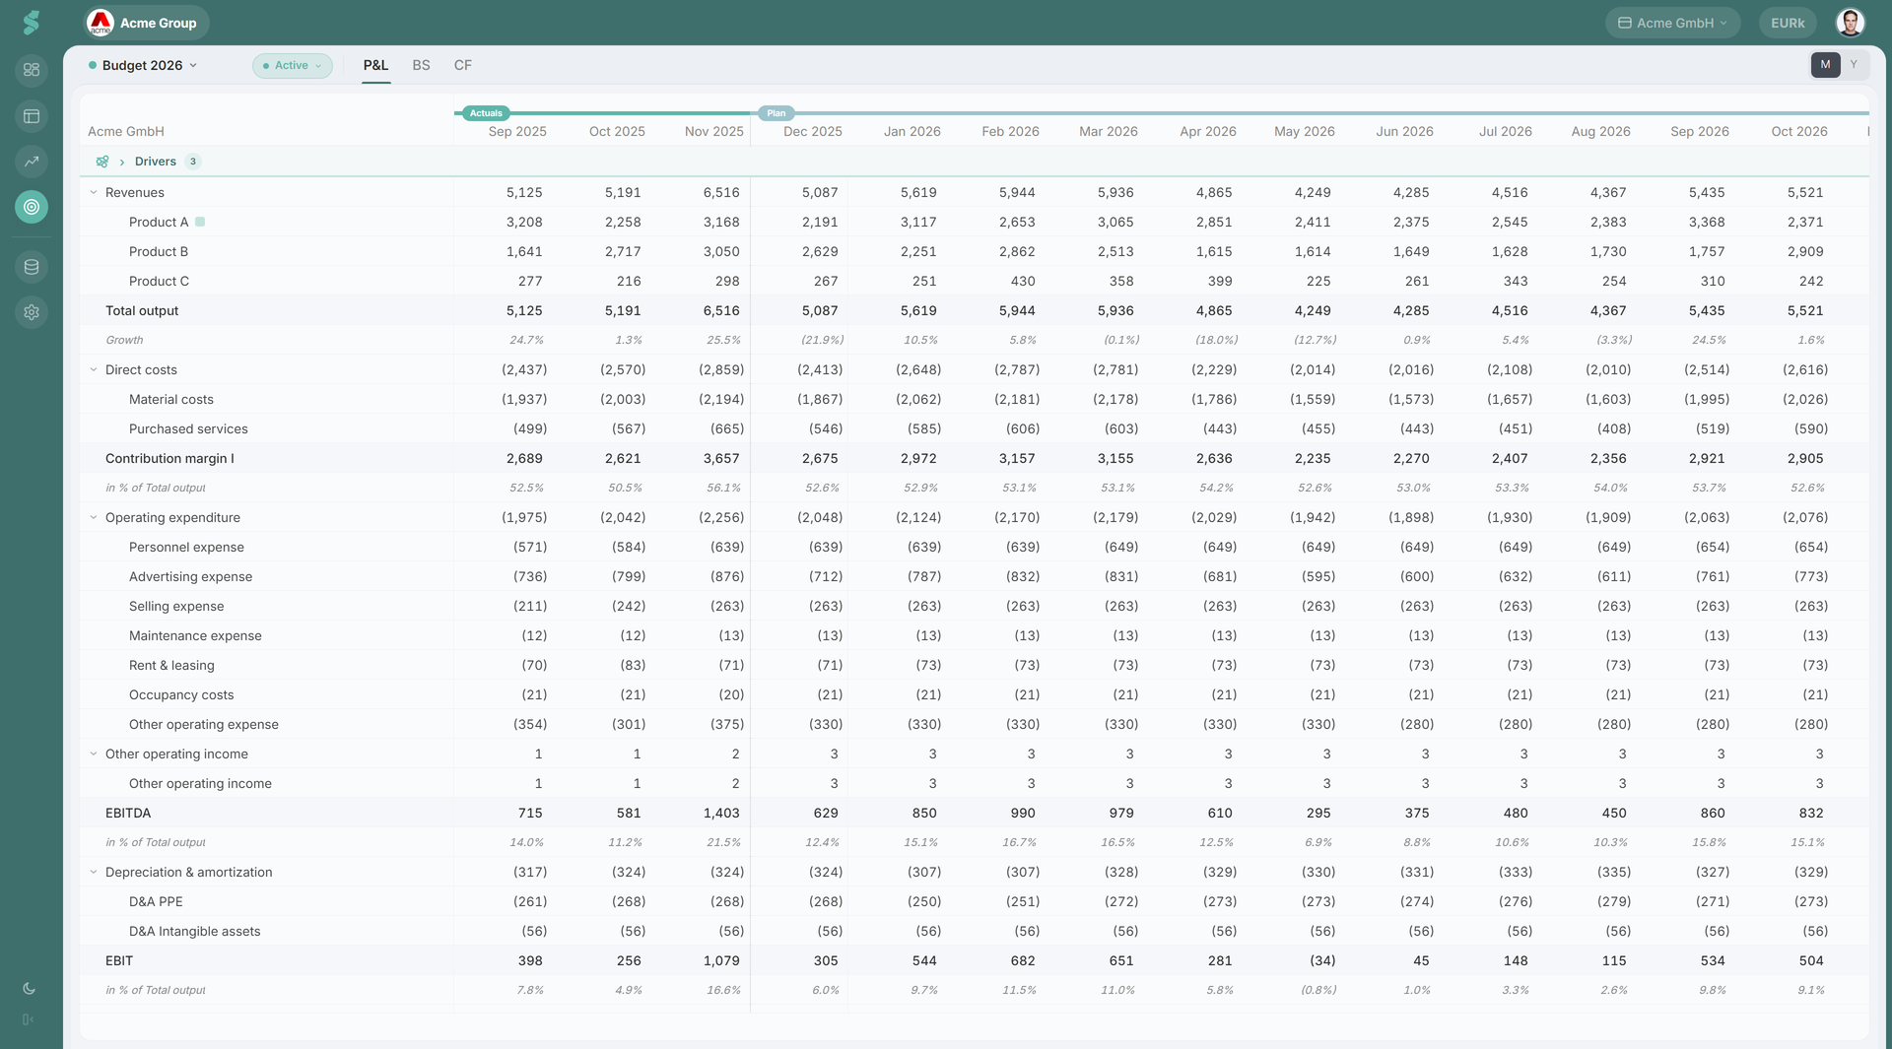
Task: Click the green marker beside Product A
Action: coord(200,223)
